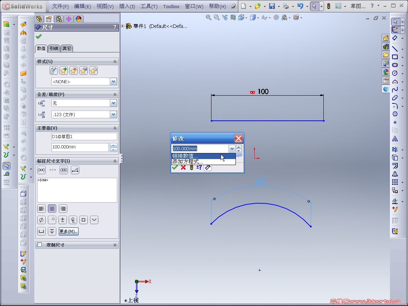Viewport: 408px width, 306px height.
Task: Select the Spline sketch tool
Action: (395, 90)
